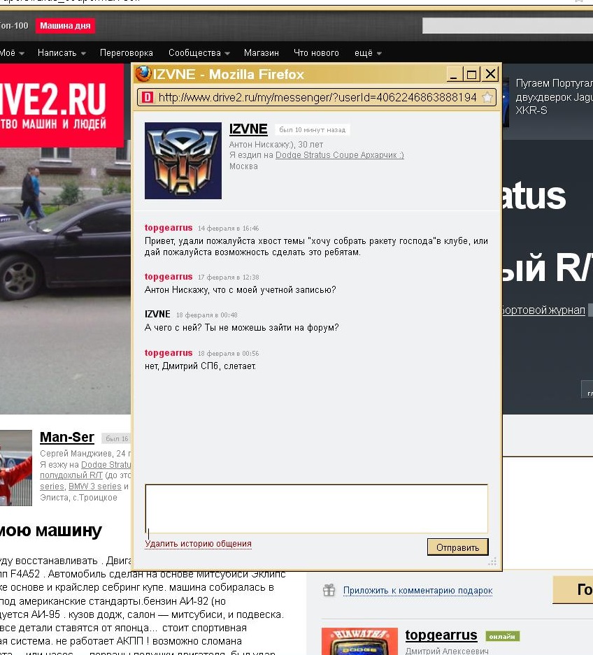
Task: Click 'Элиста, с.Троицкое' location text
Action: pyautogui.click(x=78, y=498)
